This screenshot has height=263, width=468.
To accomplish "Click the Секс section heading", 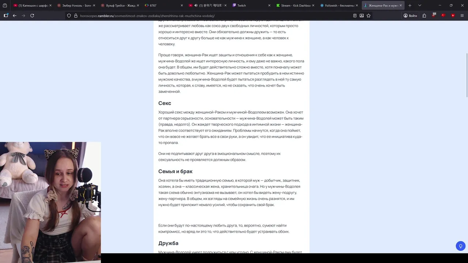I will [165, 103].
